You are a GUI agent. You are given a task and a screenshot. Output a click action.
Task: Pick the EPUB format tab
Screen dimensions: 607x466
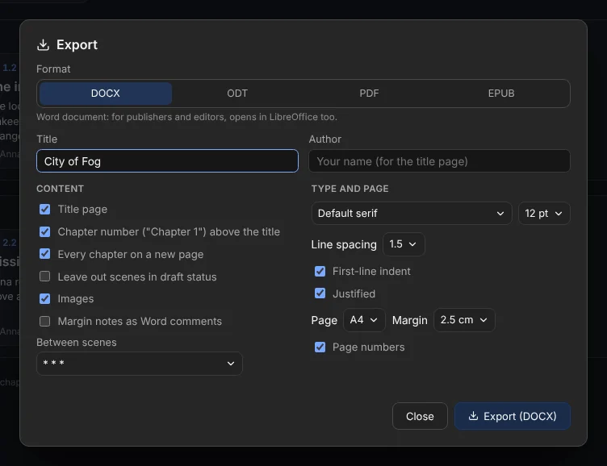point(501,94)
